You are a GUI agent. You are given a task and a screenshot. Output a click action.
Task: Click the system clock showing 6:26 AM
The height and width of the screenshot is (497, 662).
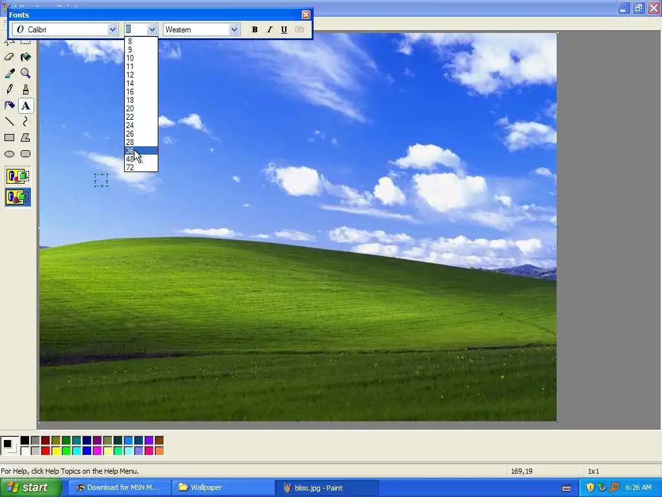tap(638, 488)
